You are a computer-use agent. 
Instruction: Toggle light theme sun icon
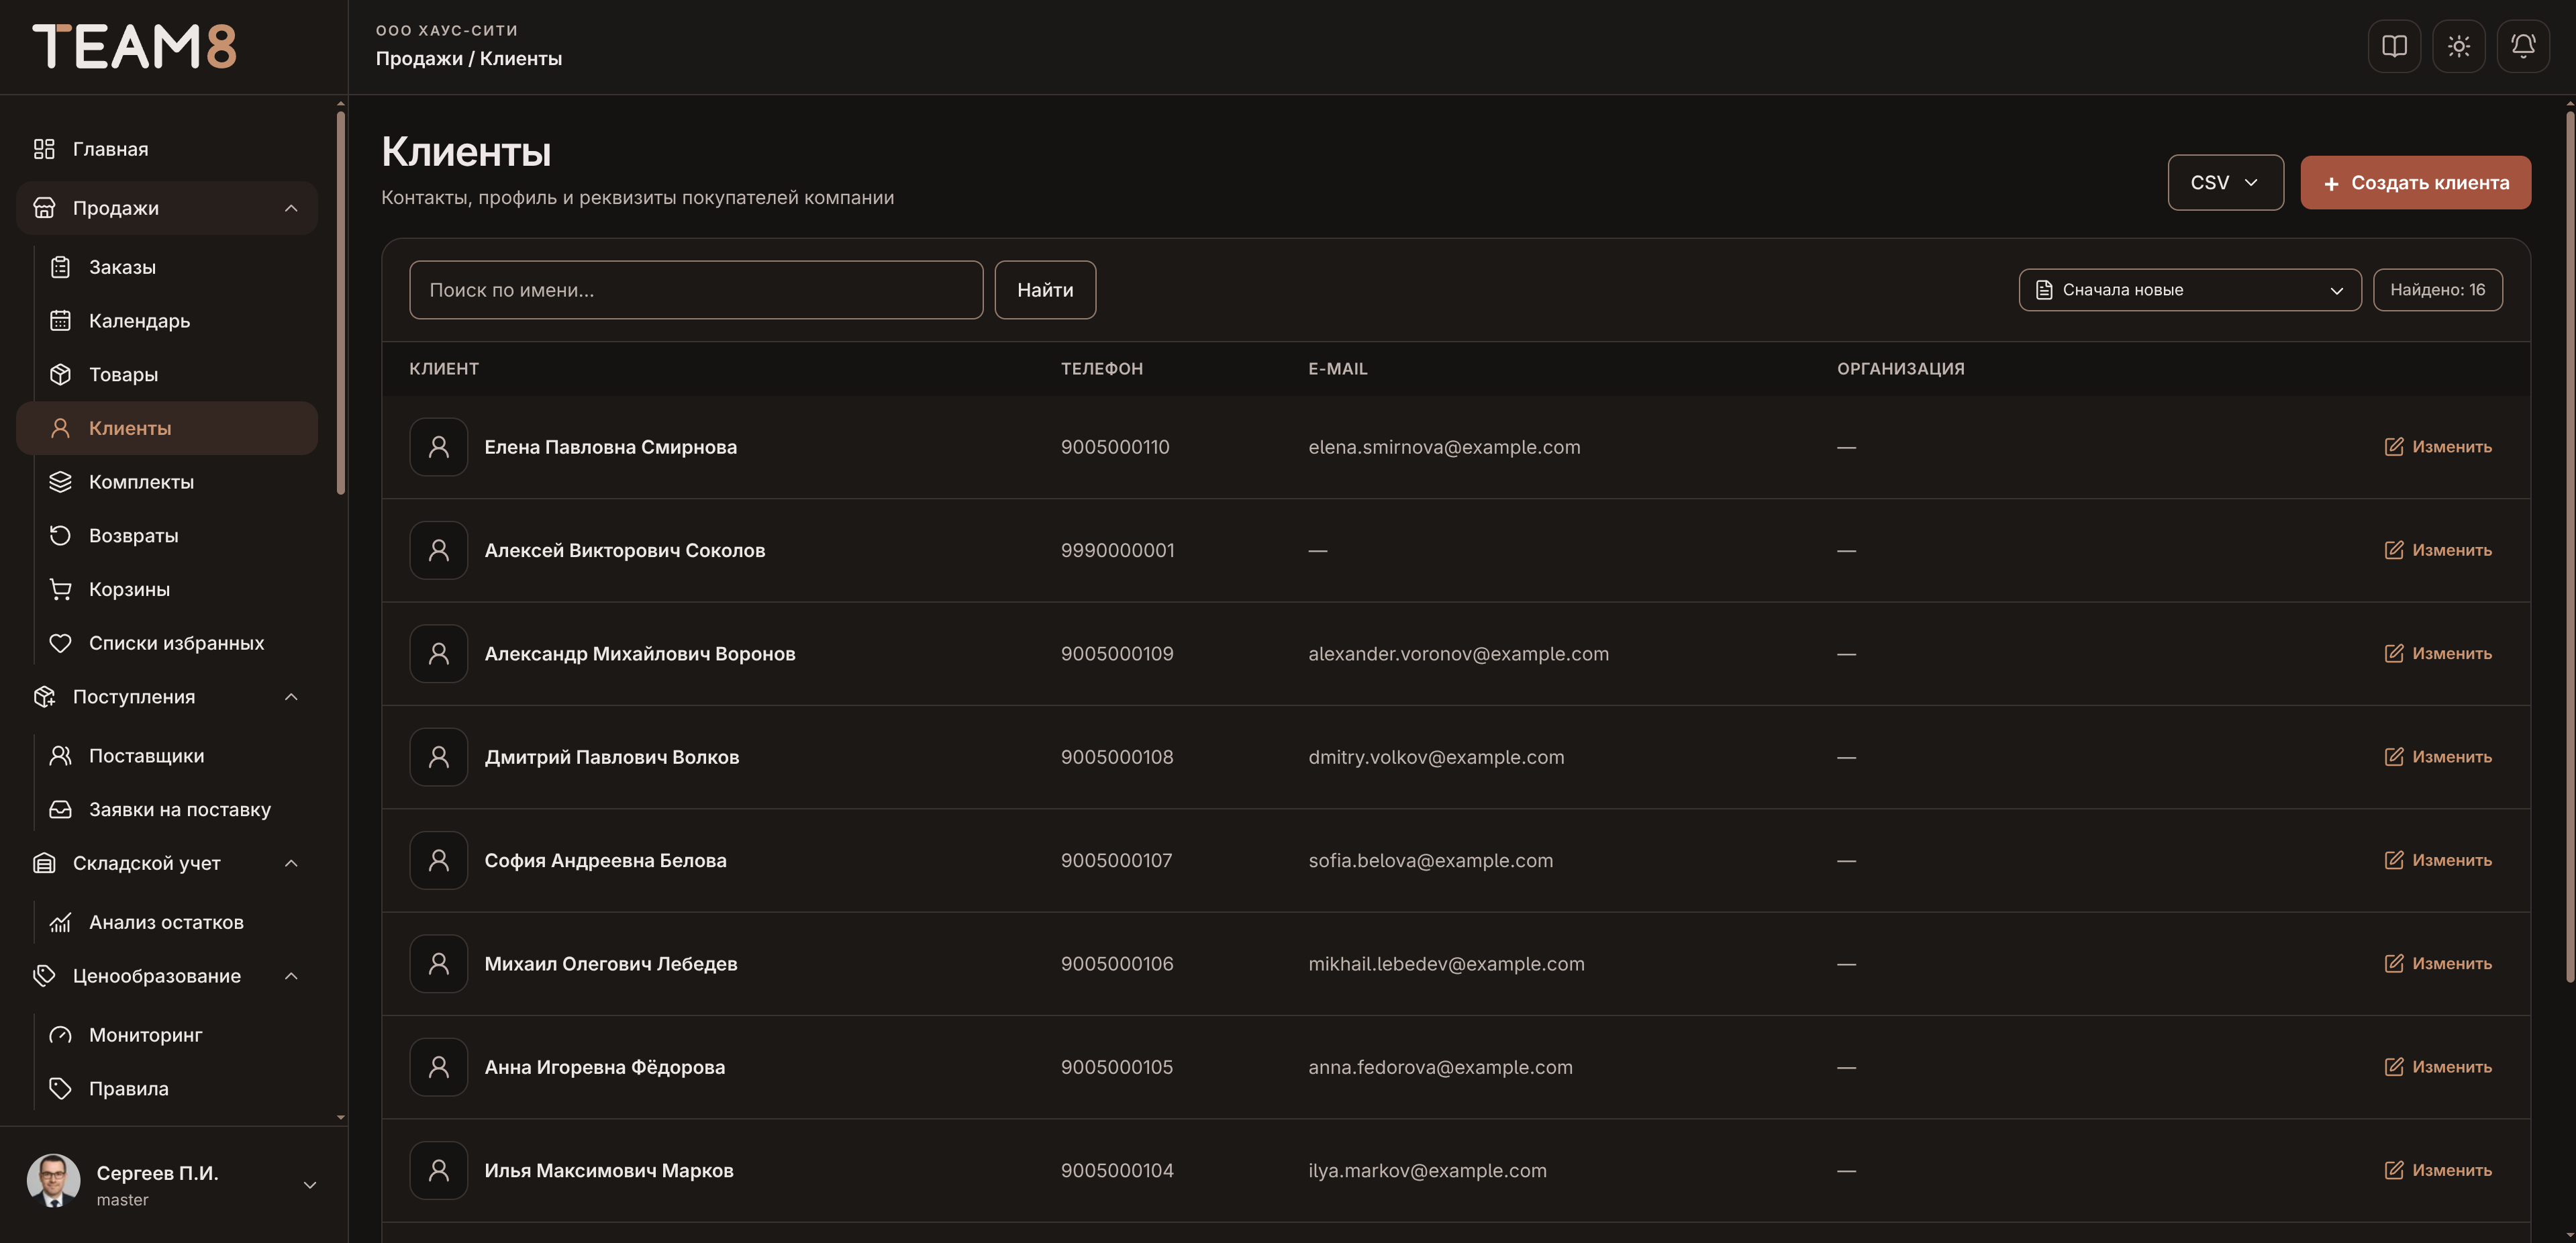[2458, 46]
